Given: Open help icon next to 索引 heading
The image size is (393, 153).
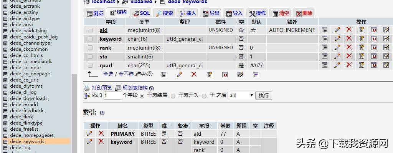Looking at the screenshot, I should tap(102, 113).
